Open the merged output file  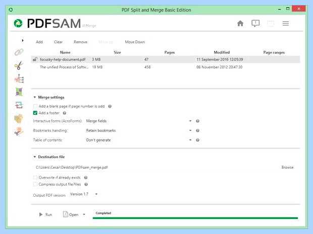[71, 214]
